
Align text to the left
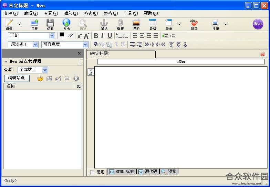[135, 36]
